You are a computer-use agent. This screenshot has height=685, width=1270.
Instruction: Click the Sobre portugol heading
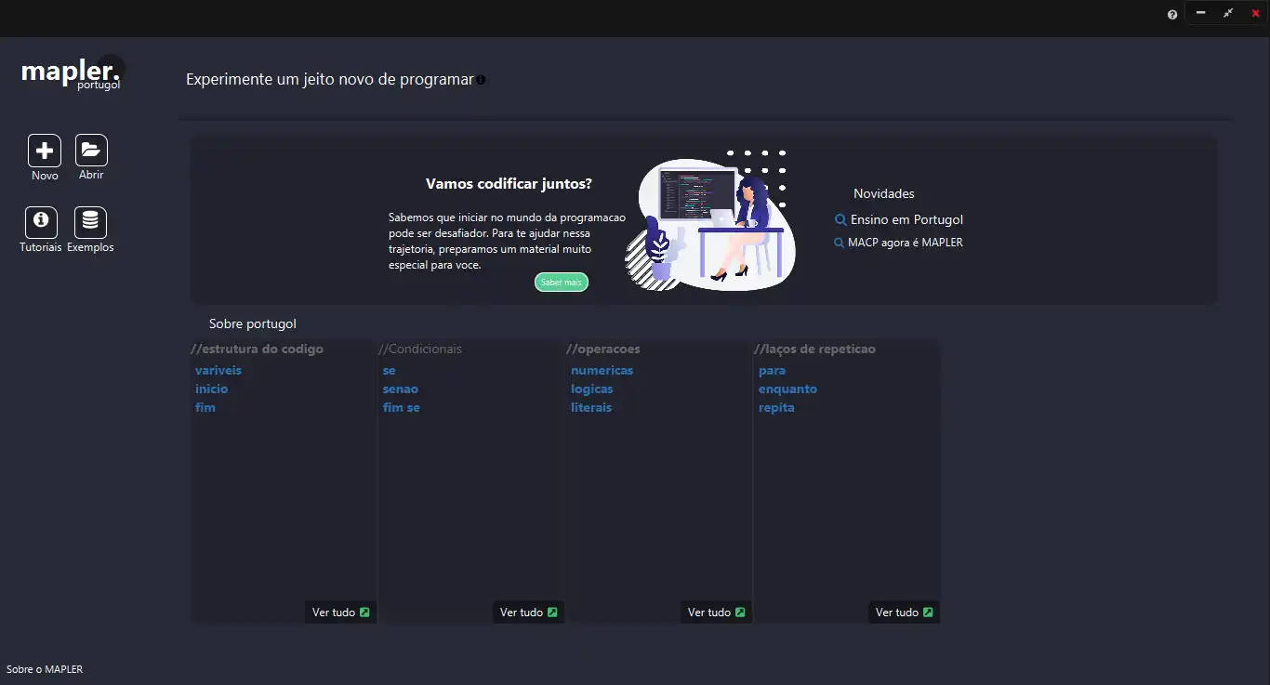tap(253, 324)
